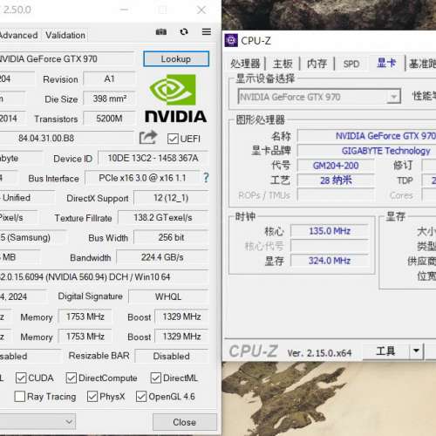Click the GM204-200 code name in CPU-Z
The height and width of the screenshot is (436, 436).
336,166
